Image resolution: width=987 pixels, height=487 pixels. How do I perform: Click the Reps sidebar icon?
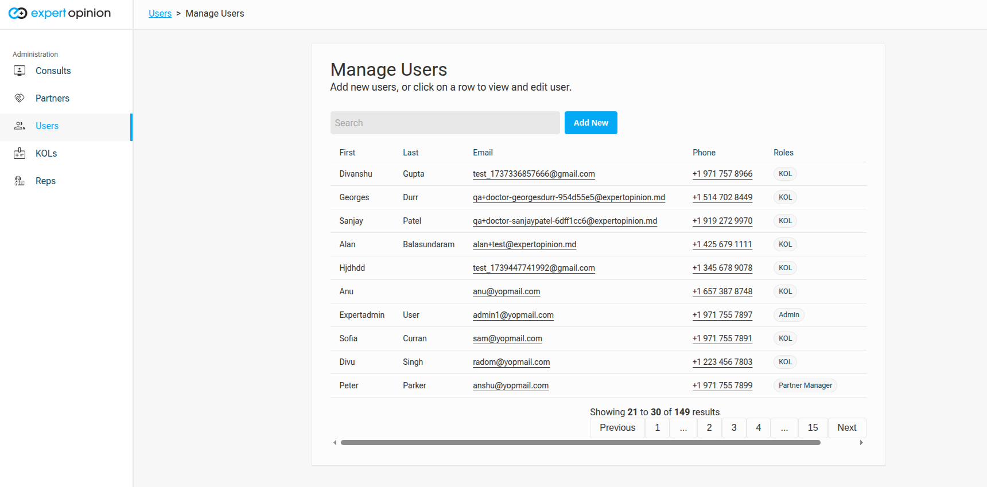pyautogui.click(x=20, y=181)
